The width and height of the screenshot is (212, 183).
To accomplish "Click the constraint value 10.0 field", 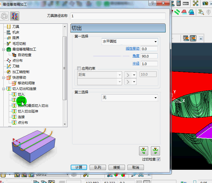I will tap(148, 74).
